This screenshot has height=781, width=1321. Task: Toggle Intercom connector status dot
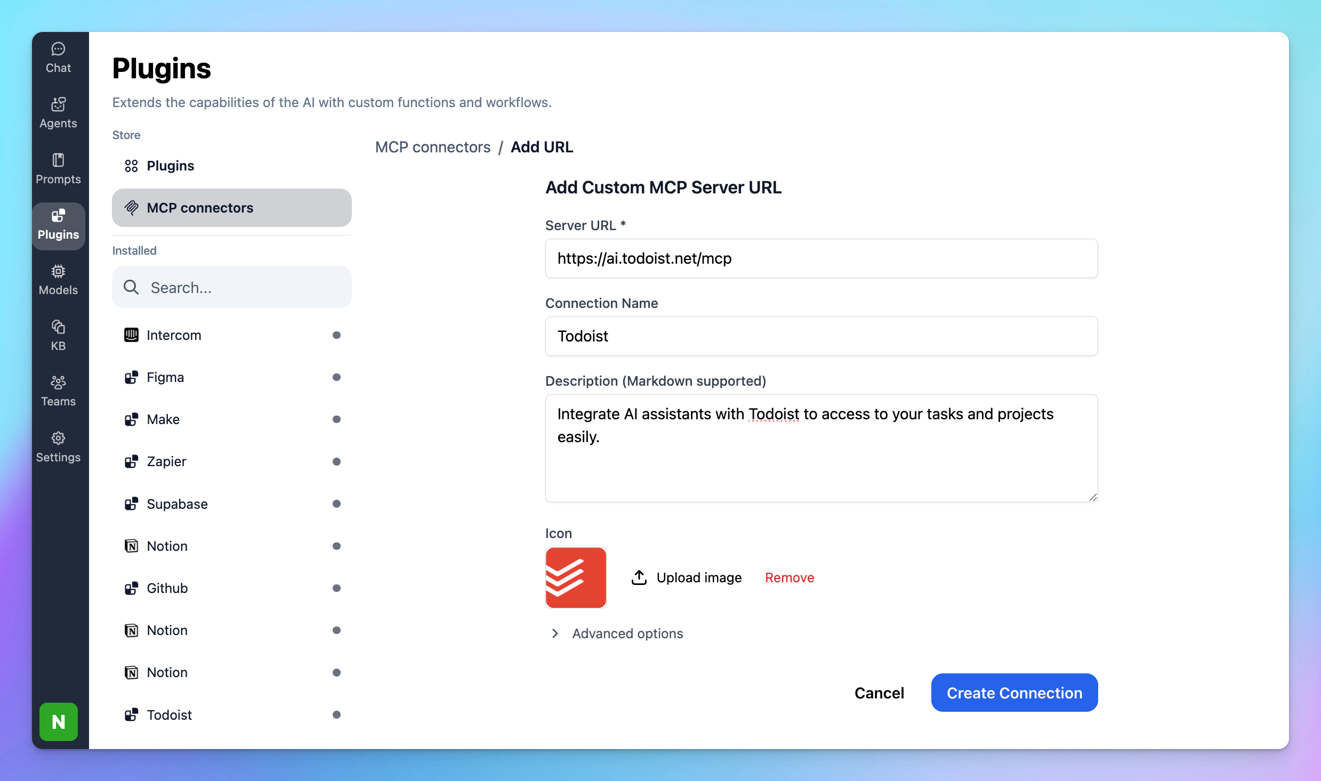336,335
